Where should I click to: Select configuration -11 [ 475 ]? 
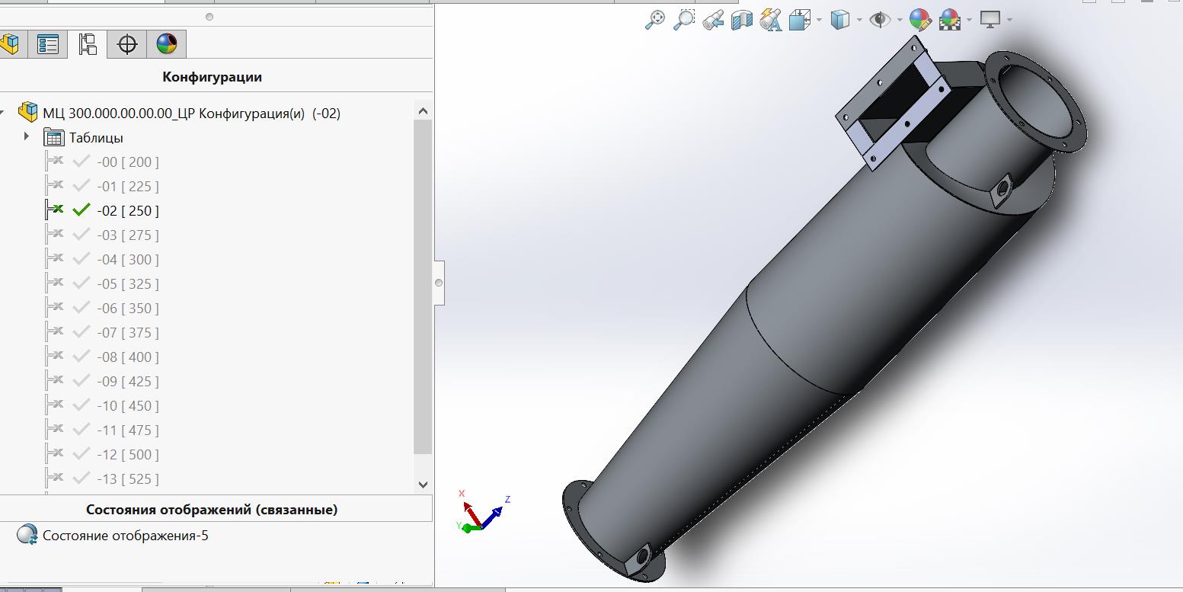[x=128, y=430]
